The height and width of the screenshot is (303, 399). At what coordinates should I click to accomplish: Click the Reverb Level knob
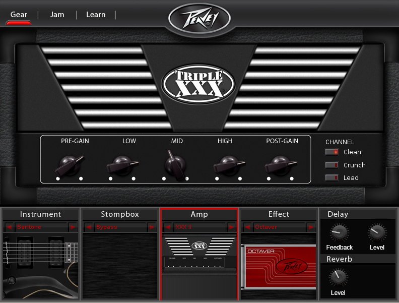pos(338,277)
